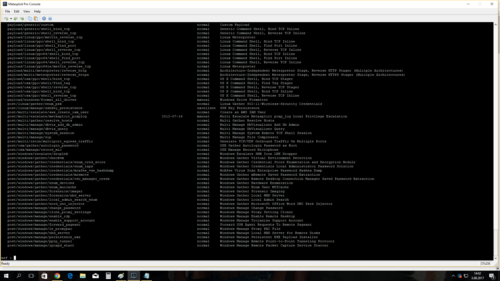500x281 pixels.
Task: Click 'Windows Drive Formatter' description
Action: point(244,100)
